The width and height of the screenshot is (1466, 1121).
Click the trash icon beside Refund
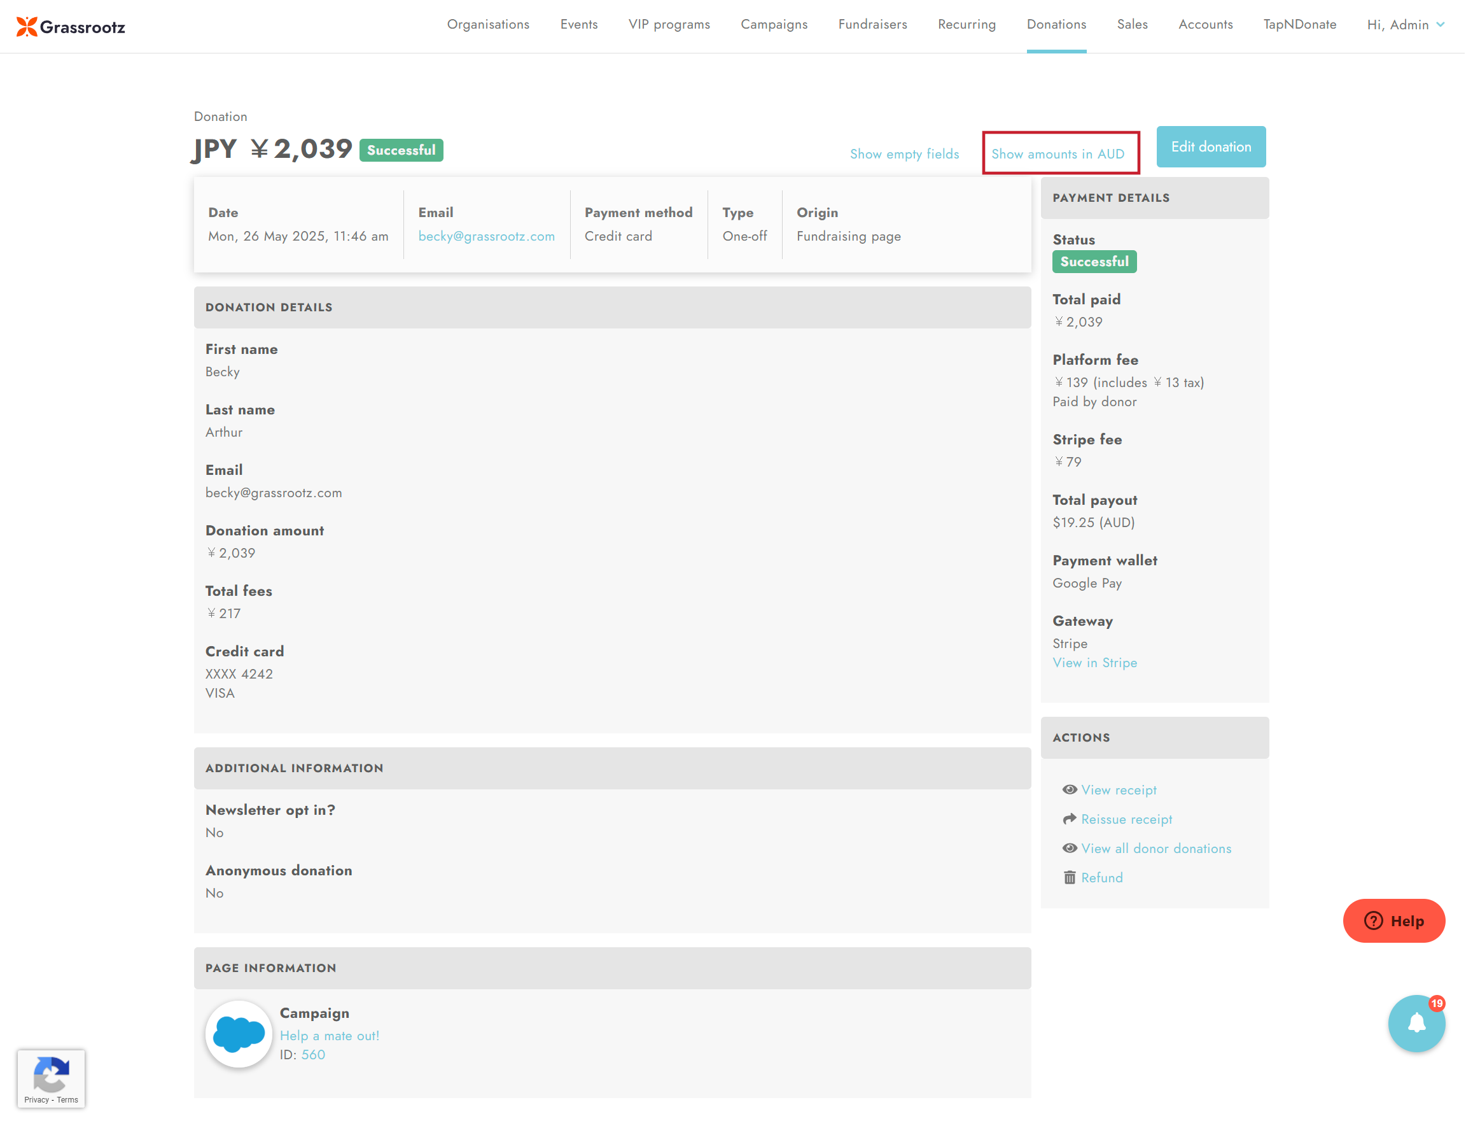(1070, 877)
